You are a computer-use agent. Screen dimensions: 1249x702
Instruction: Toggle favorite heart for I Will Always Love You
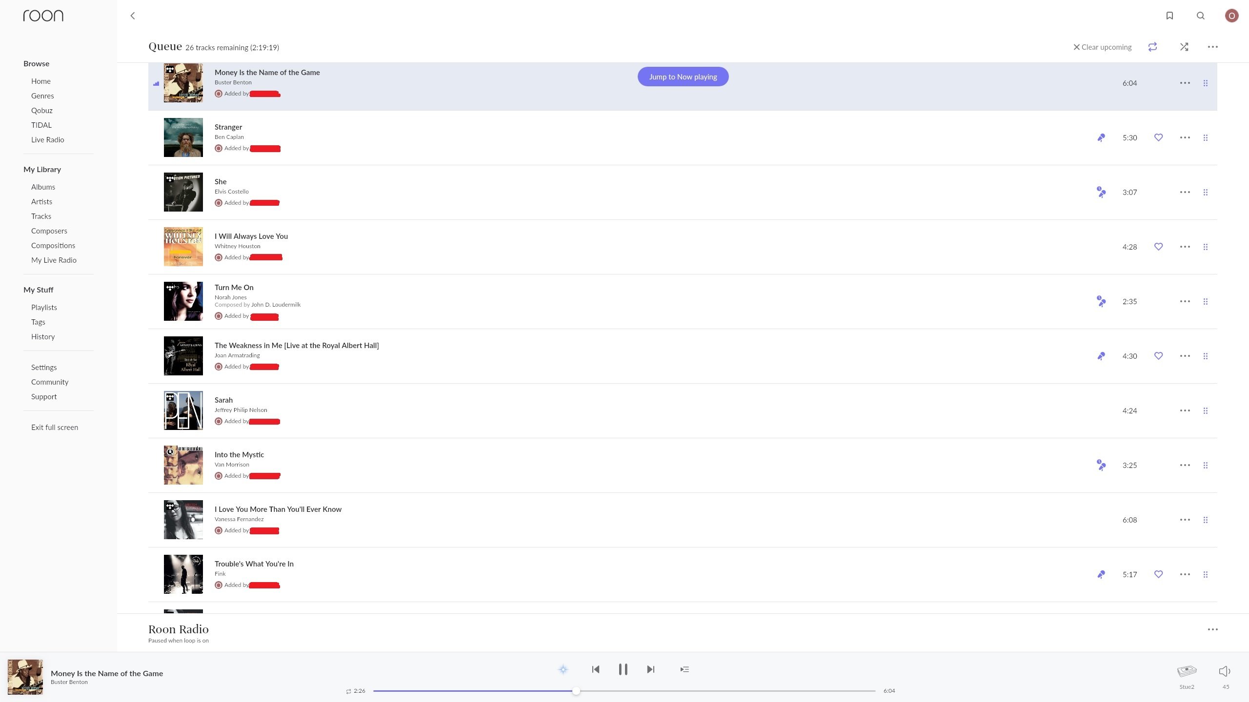coord(1159,247)
